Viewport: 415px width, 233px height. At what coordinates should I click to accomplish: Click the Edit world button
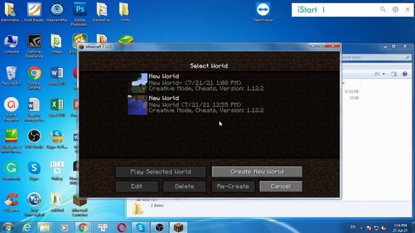pos(137,186)
